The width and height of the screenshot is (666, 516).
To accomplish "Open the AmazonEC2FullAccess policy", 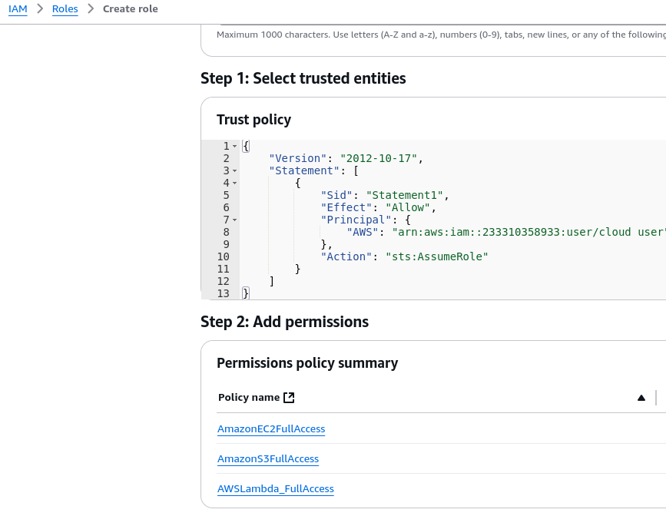I will [x=271, y=428].
